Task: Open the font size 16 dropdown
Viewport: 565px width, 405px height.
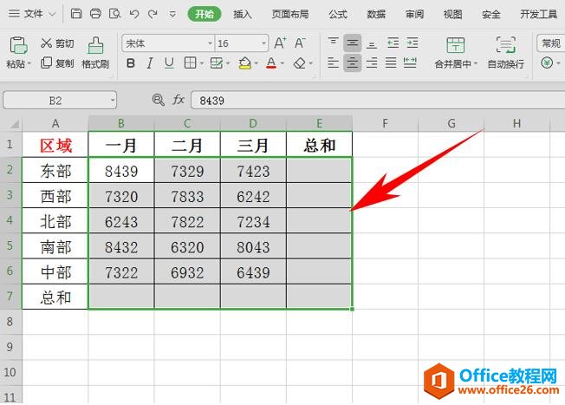Action: point(263,43)
